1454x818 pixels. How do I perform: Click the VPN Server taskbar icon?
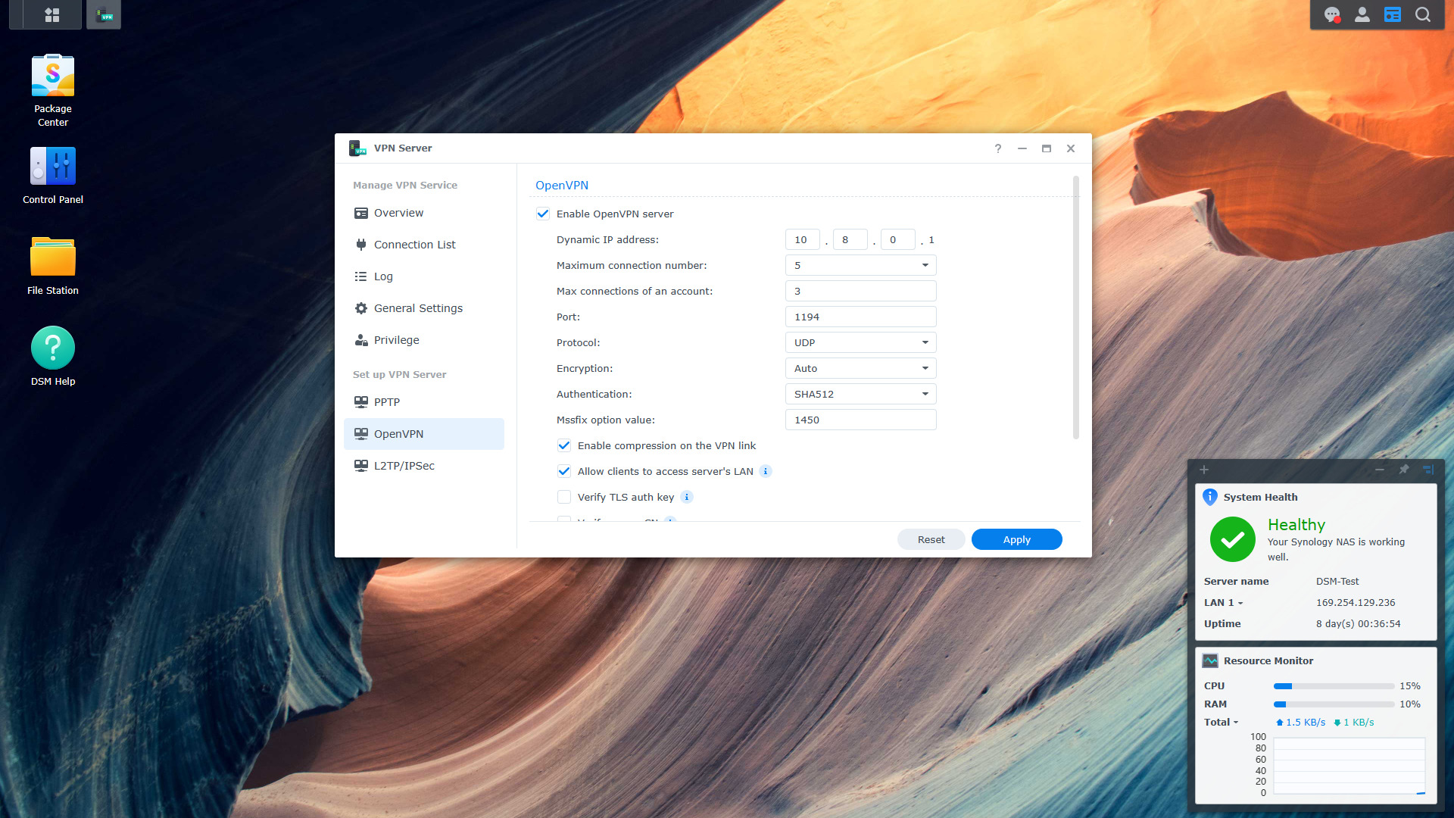(x=104, y=14)
